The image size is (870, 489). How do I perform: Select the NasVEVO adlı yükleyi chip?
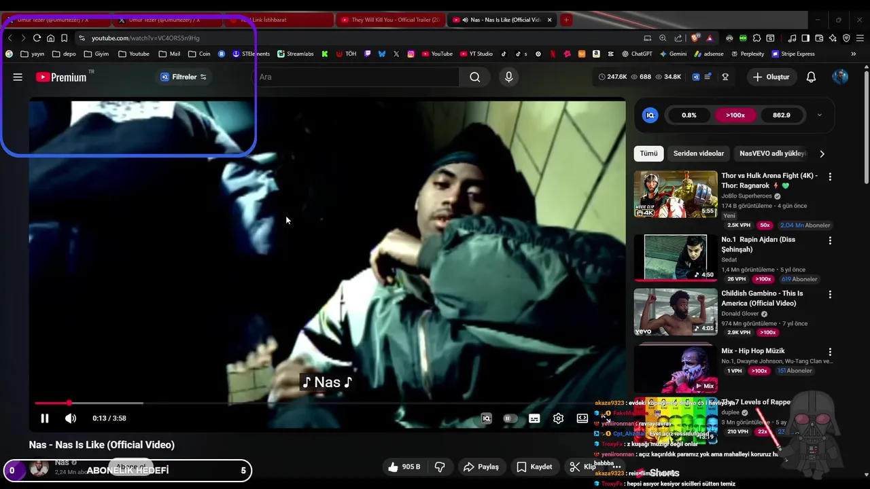[x=773, y=153]
